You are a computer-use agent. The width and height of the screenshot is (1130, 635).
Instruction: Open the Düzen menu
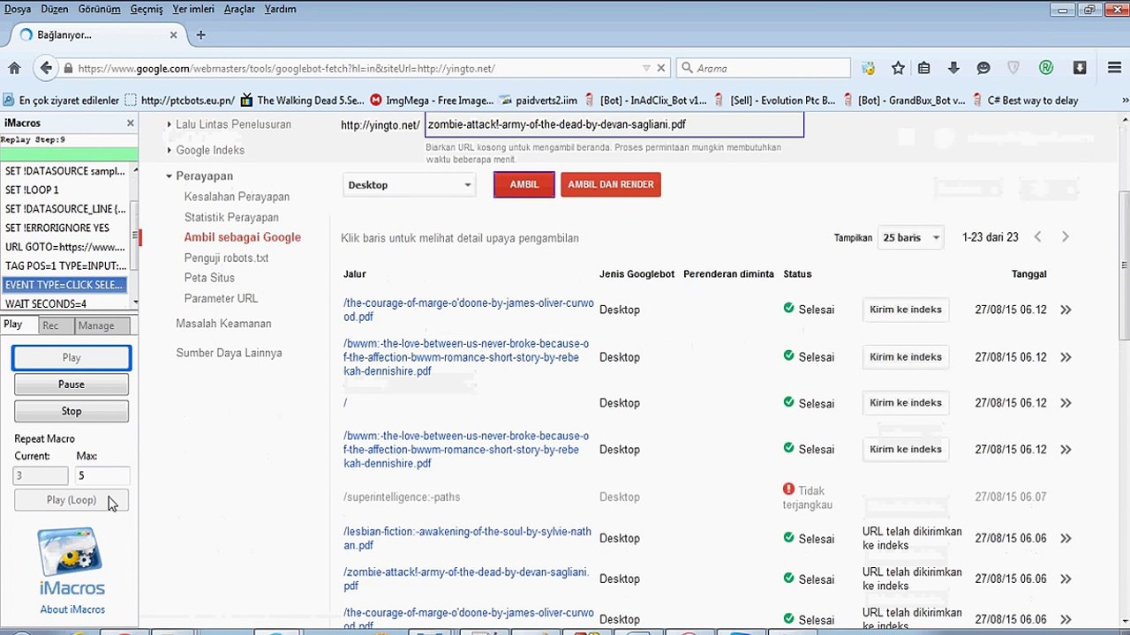(54, 9)
